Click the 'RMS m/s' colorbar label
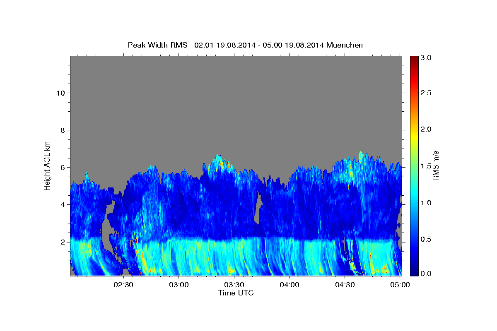 tap(436, 165)
